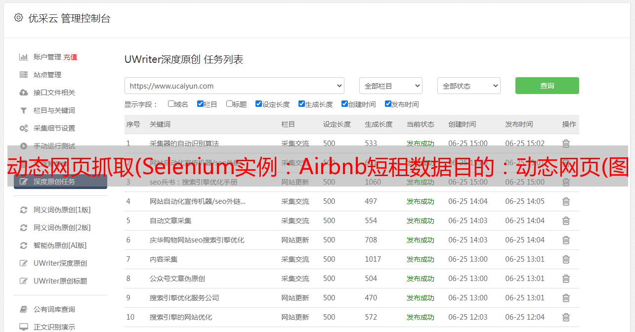
Task: Click the gear icon beside 优采云 管理控制台
Action: pos(18,18)
